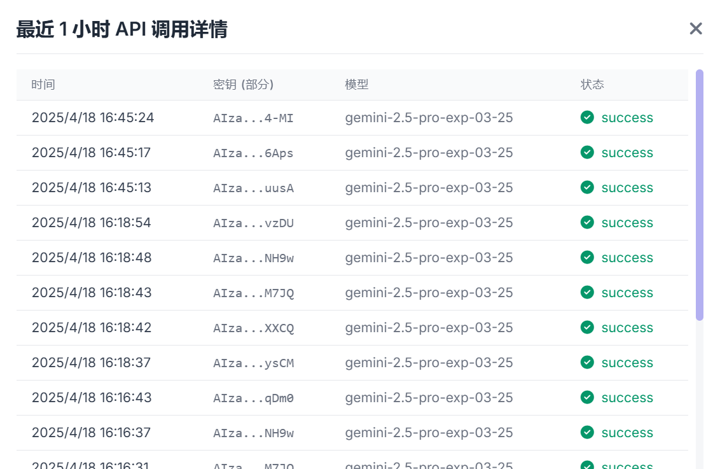
Task: Click the green check icon for 16:18:54 row
Action: pyautogui.click(x=587, y=222)
